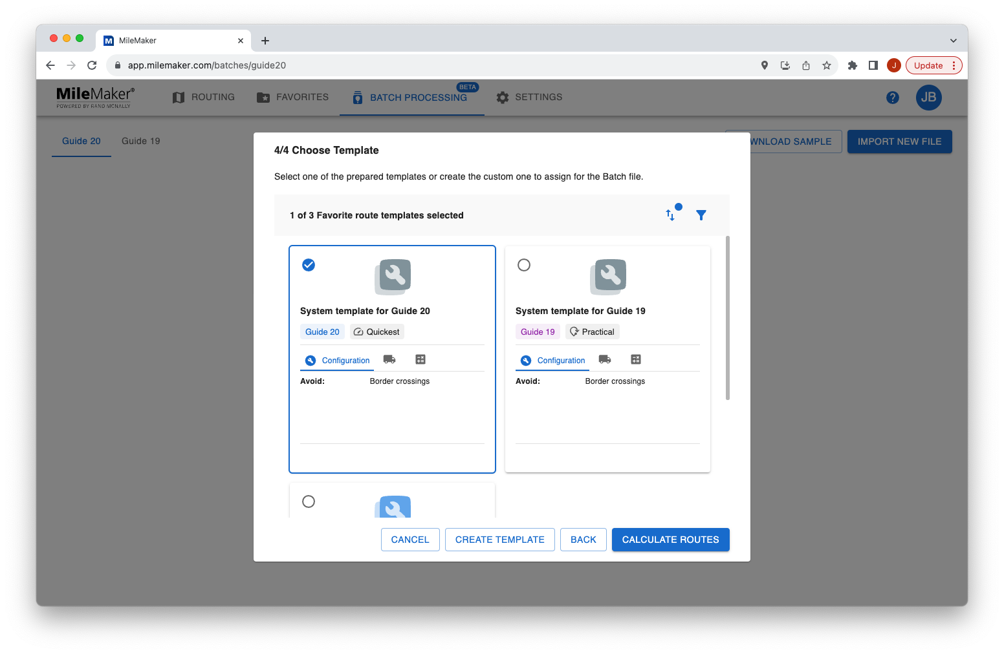Image resolution: width=1004 pixels, height=654 pixels.
Task: Switch to Guide 20 batch tab
Action: tap(82, 141)
